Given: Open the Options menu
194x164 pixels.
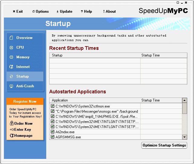Looking at the screenshot, I should [x=40, y=11].
